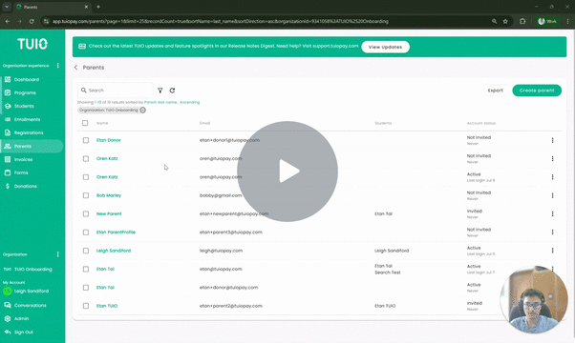Click the Admin gear icon
Screen dimensions: 575x343
[x=8, y=318]
